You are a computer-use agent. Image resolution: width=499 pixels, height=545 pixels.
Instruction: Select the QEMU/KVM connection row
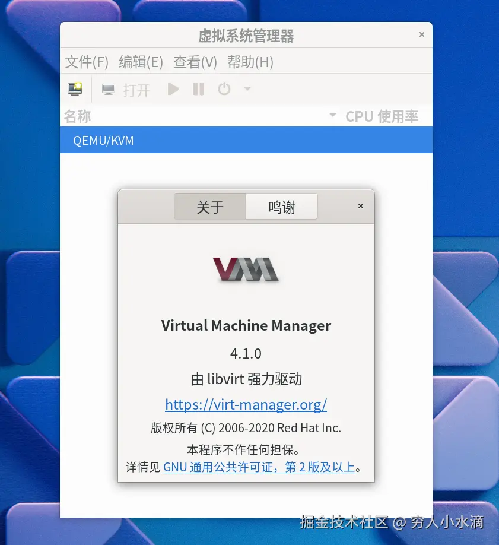(x=246, y=140)
